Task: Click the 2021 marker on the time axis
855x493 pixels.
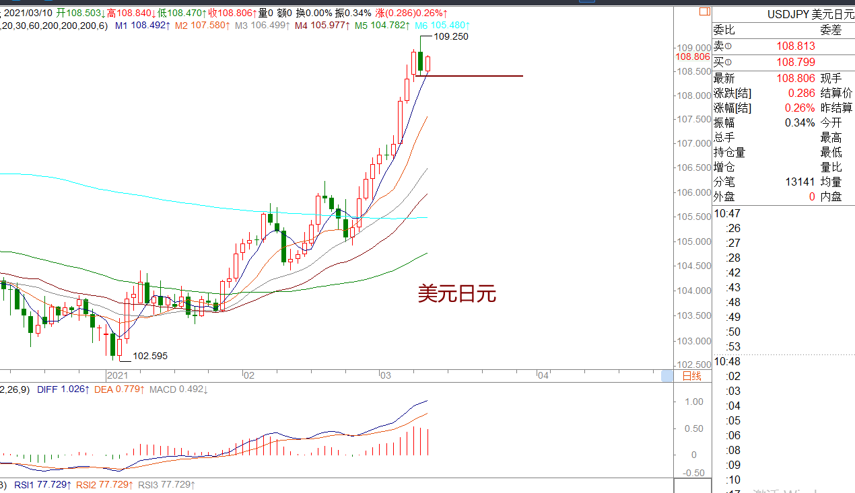Action: [117, 375]
